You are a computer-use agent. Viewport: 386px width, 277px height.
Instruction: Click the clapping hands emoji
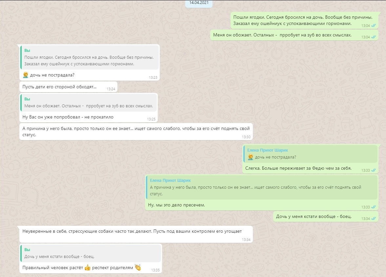tap(138, 268)
